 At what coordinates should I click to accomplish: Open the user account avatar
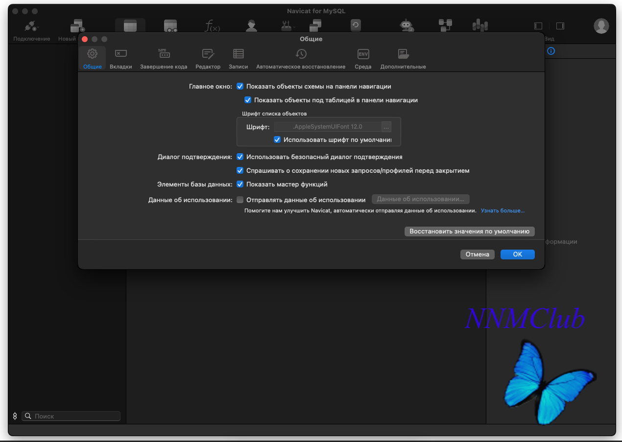click(601, 26)
